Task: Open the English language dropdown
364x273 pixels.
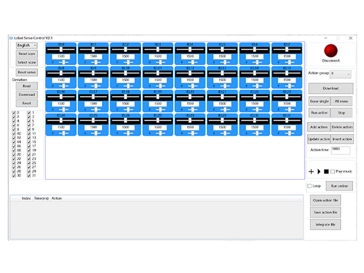Action: [27, 45]
